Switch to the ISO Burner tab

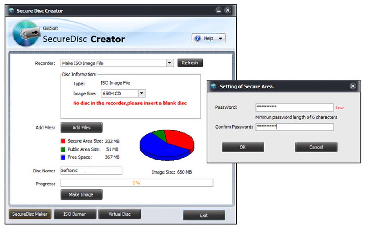[x=75, y=214]
